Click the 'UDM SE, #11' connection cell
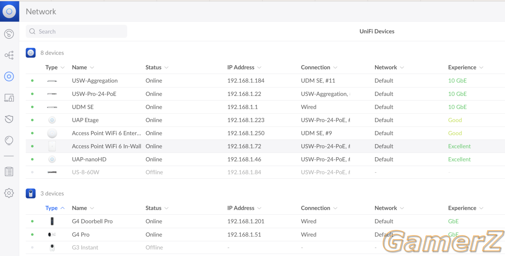505x256 pixels. click(318, 81)
